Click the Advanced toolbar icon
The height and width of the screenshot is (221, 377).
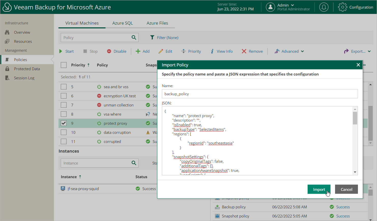tap(277, 51)
